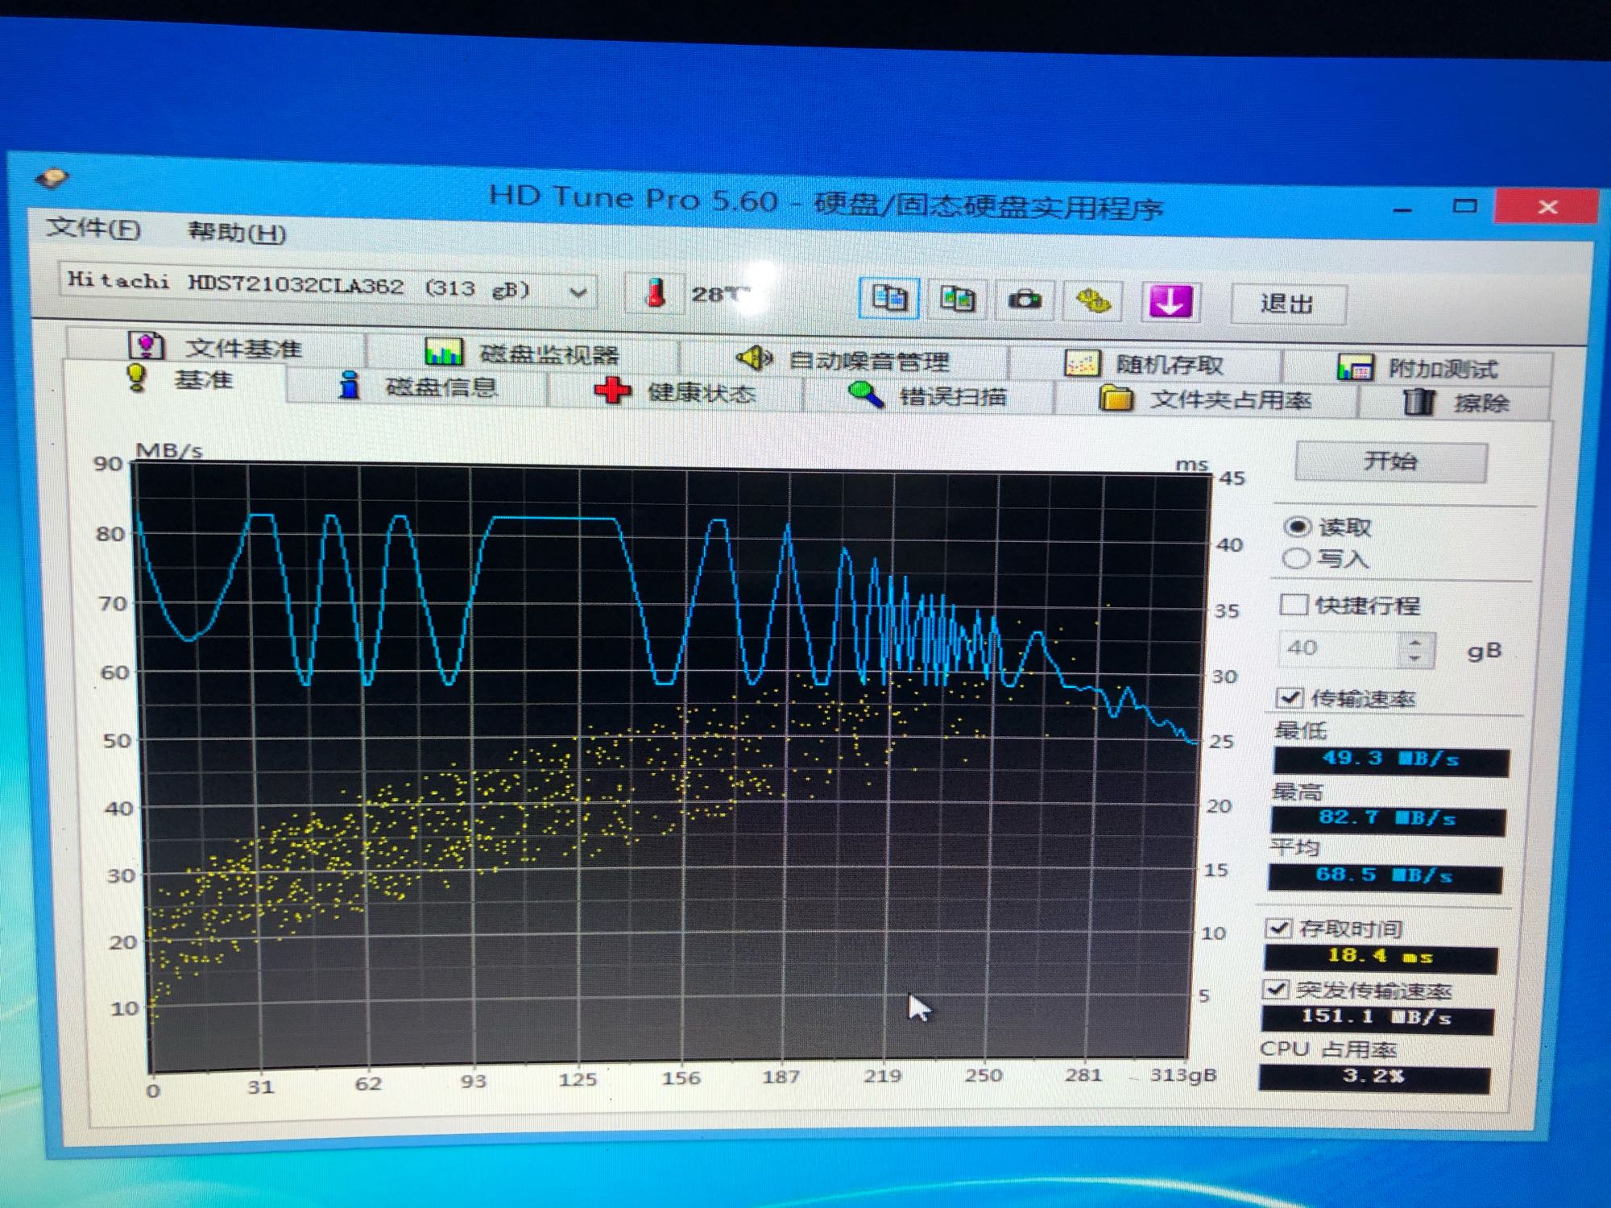Click the burst rate 151.1 MB/s
Screen dimensions: 1611x1208
[x=1377, y=1018]
